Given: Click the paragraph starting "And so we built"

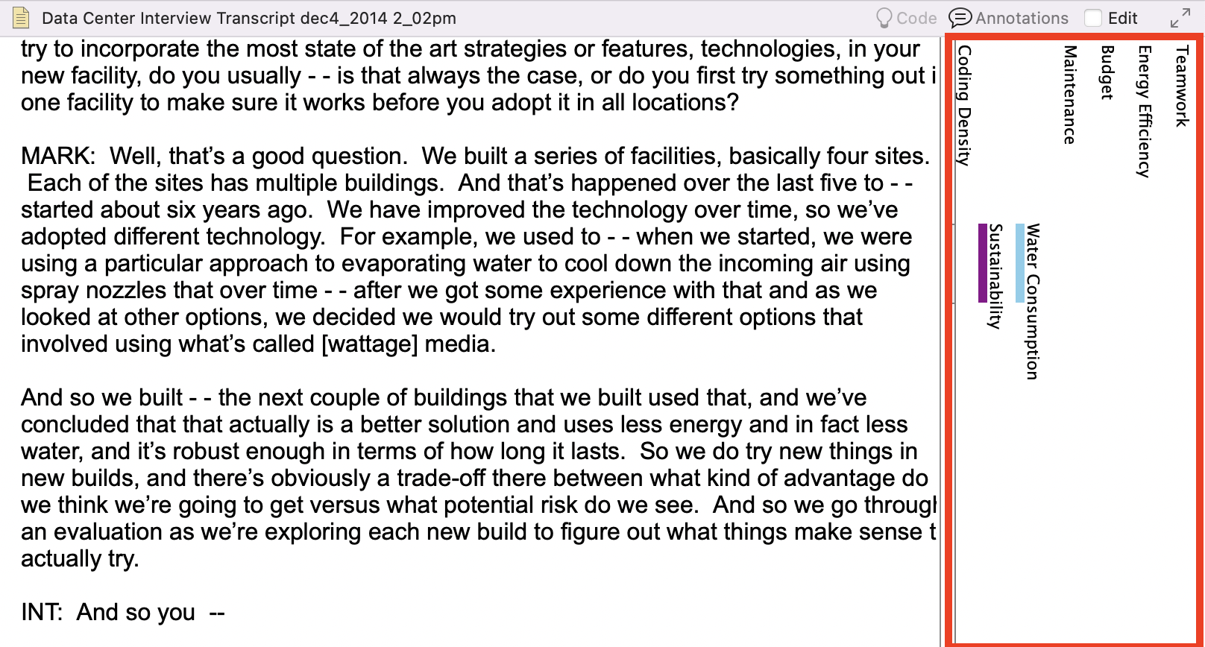Looking at the screenshot, I should pyautogui.click(x=477, y=478).
